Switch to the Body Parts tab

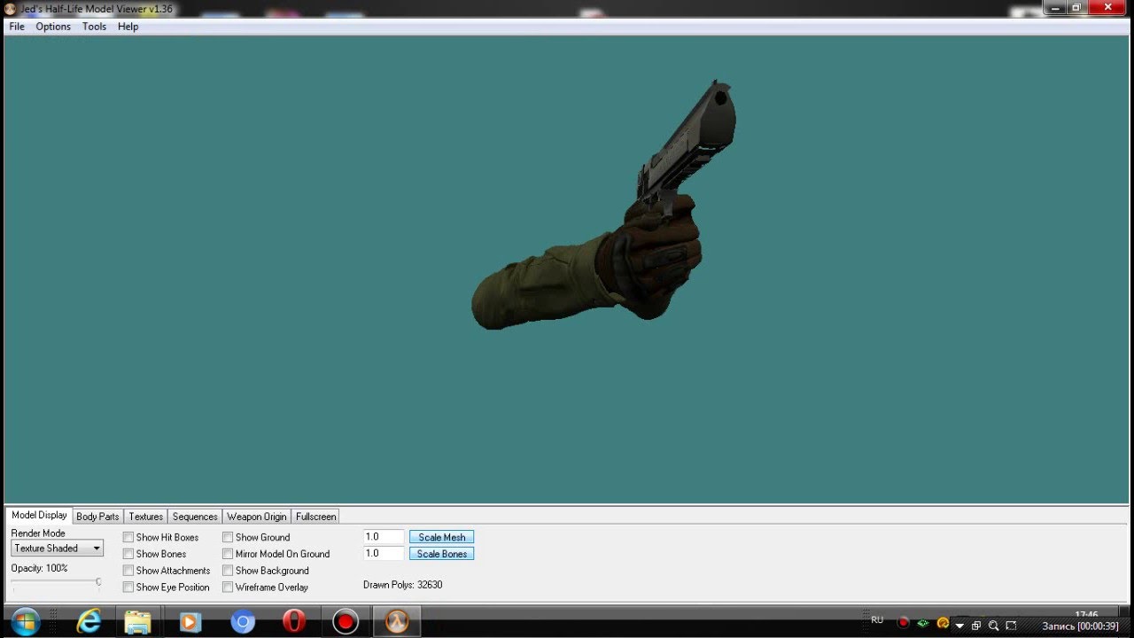97,517
